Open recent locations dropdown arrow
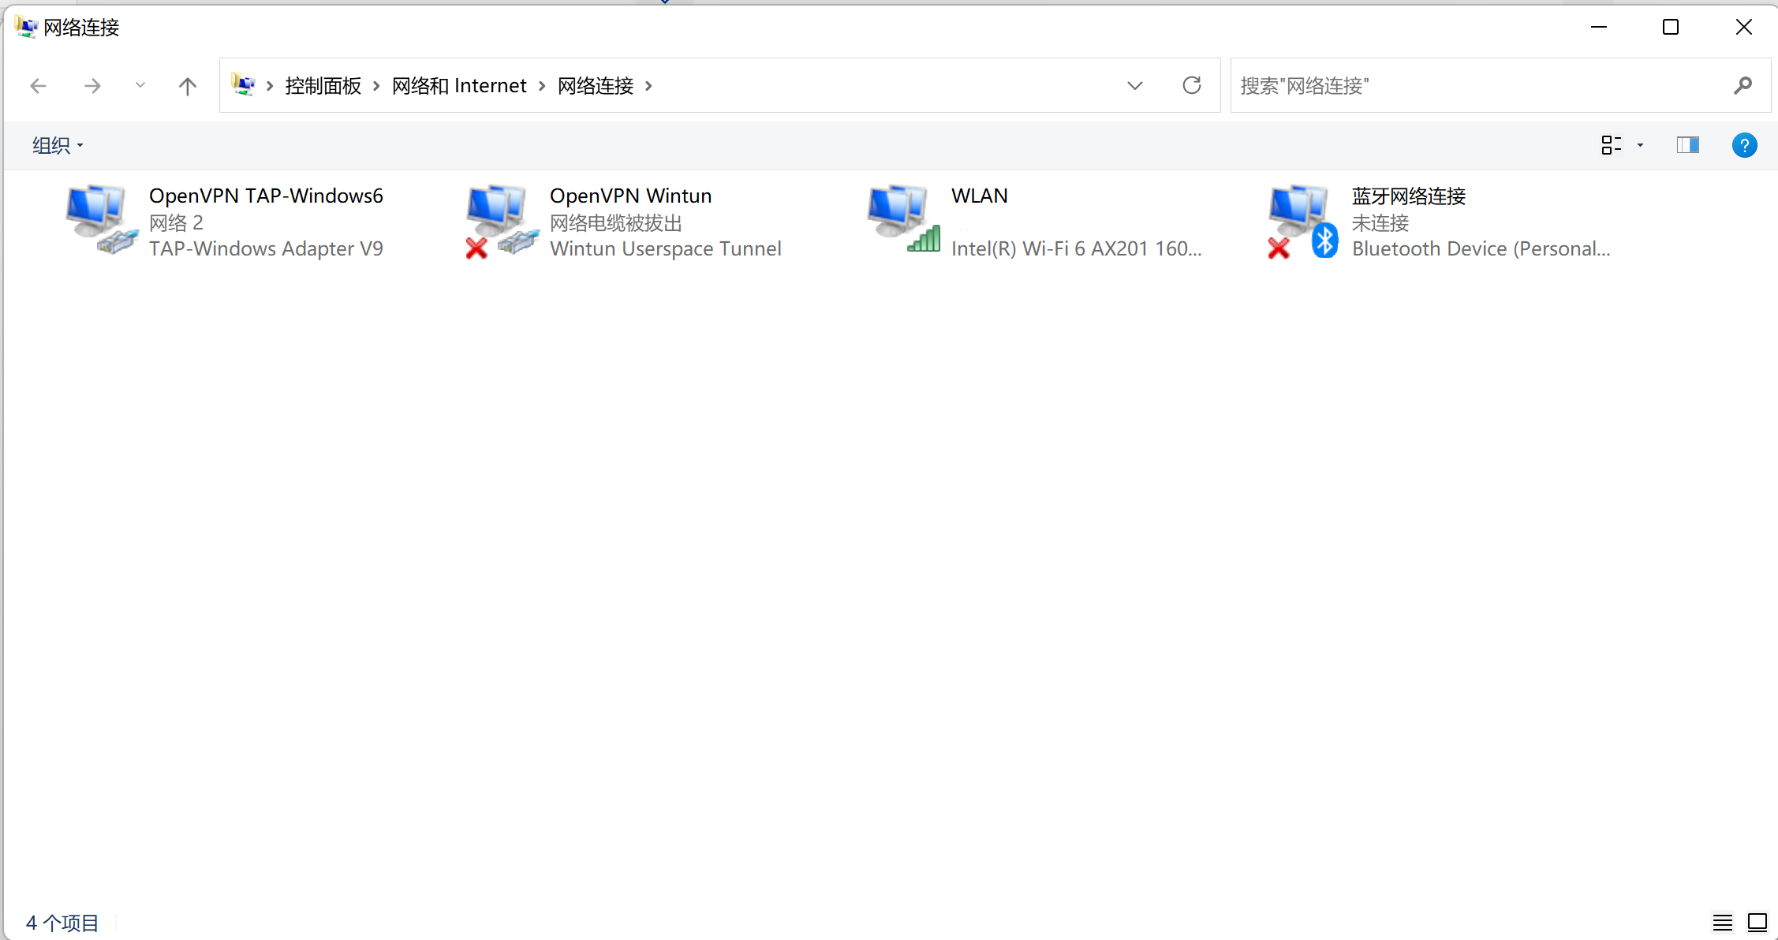Image resolution: width=1778 pixels, height=940 pixels. (x=140, y=85)
